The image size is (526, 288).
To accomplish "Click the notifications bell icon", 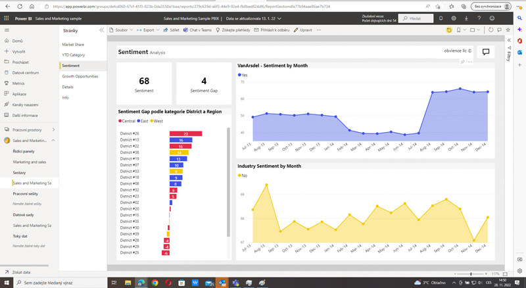I will click(441, 18).
